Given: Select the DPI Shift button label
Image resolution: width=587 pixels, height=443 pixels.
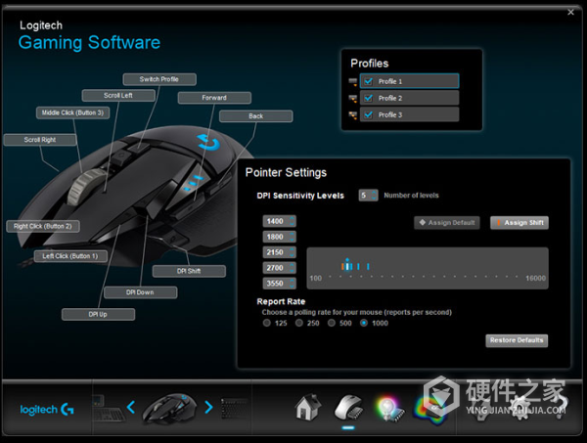Looking at the screenshot, I should pyautogui.click(x=189, y=271).
